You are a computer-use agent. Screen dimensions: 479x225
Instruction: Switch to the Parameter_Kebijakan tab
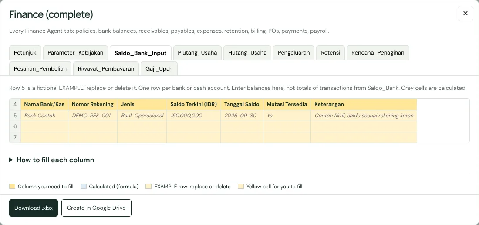(75, 53)
